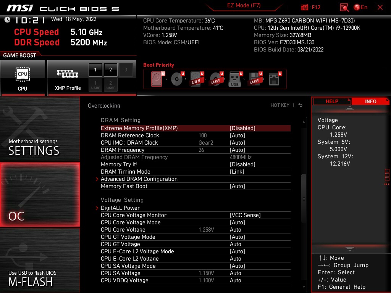391x293 pixels.
Task: Click the HOT KEY button
Action: coord(280,105)
